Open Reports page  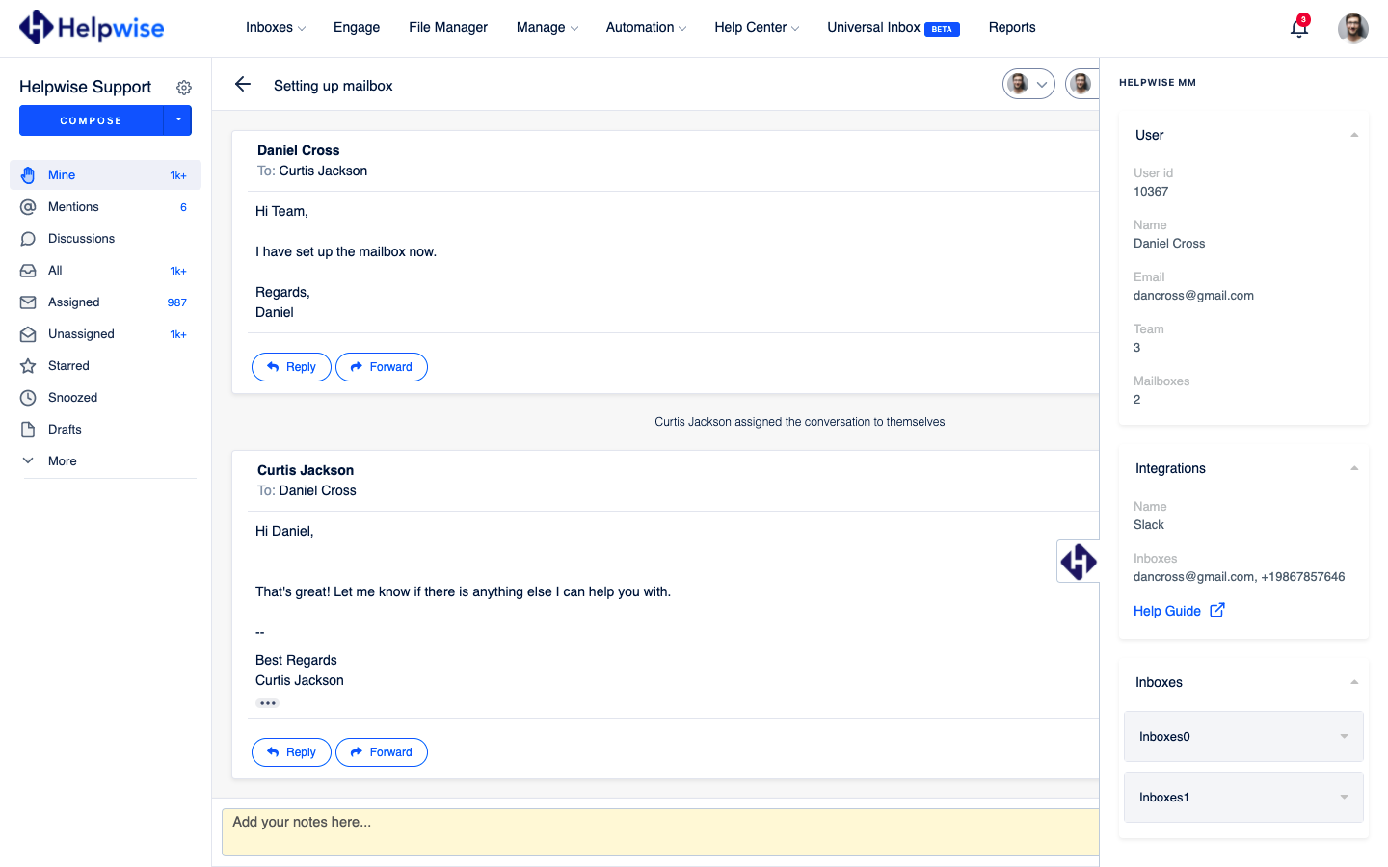(1012, 27)
